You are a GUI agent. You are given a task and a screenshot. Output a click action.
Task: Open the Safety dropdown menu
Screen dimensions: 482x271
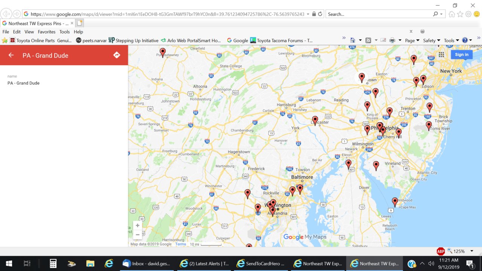pyautogui.click(x=432, y=40)
